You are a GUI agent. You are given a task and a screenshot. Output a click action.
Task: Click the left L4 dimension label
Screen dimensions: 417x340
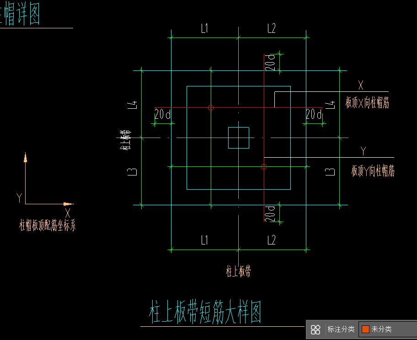132,105
